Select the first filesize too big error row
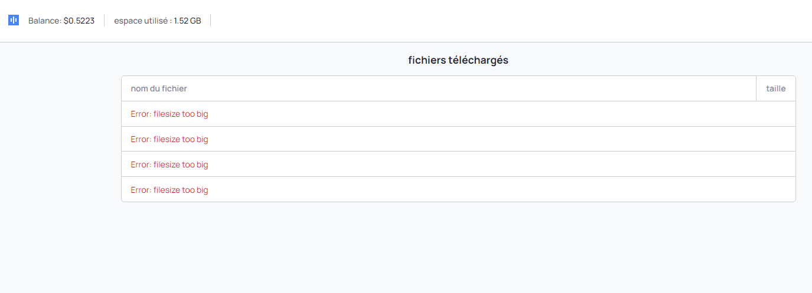The height and width of the screenshot is (293, 812). click(458, 114)
